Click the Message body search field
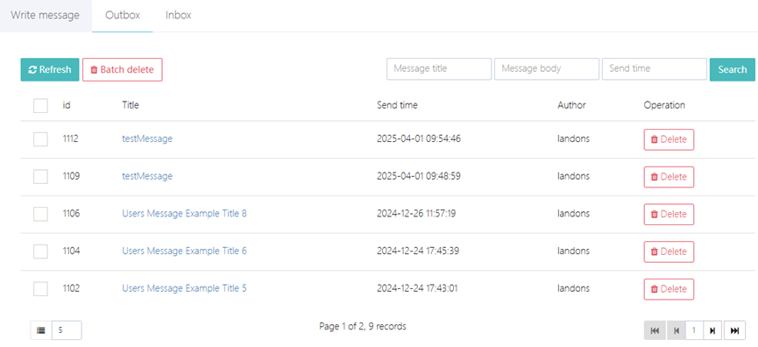This screenshot has height=347, width=758. point(547,68)
